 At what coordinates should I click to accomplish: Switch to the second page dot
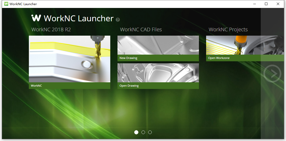point(143,132)
